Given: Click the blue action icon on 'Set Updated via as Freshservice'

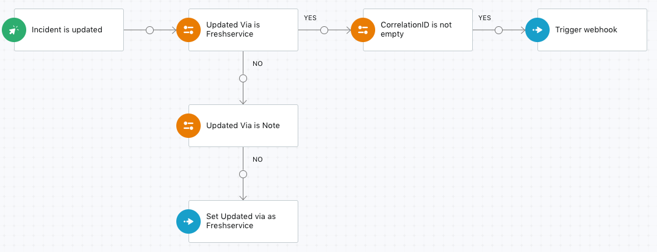Looking at the screenshot, I should [188, 221].
